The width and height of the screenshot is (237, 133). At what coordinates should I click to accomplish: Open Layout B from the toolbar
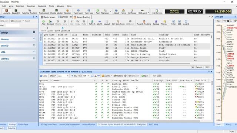(x=16, y=11)
